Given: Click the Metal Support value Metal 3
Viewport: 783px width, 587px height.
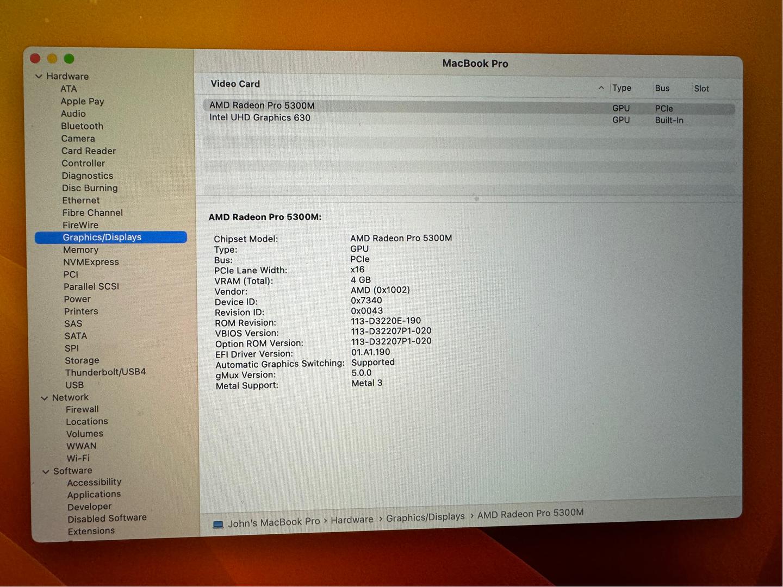Looking at the screenshot, I should (367, 383).
